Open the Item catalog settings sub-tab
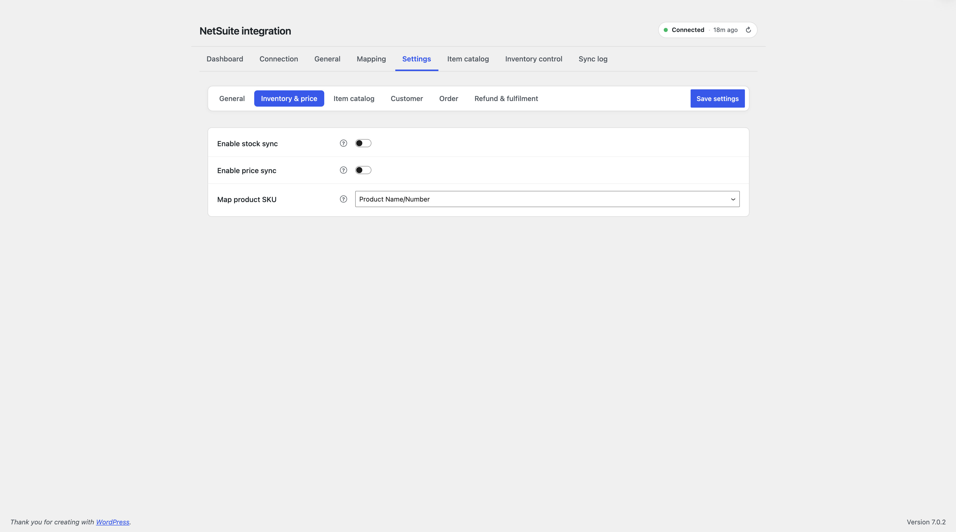 (354, 98)
